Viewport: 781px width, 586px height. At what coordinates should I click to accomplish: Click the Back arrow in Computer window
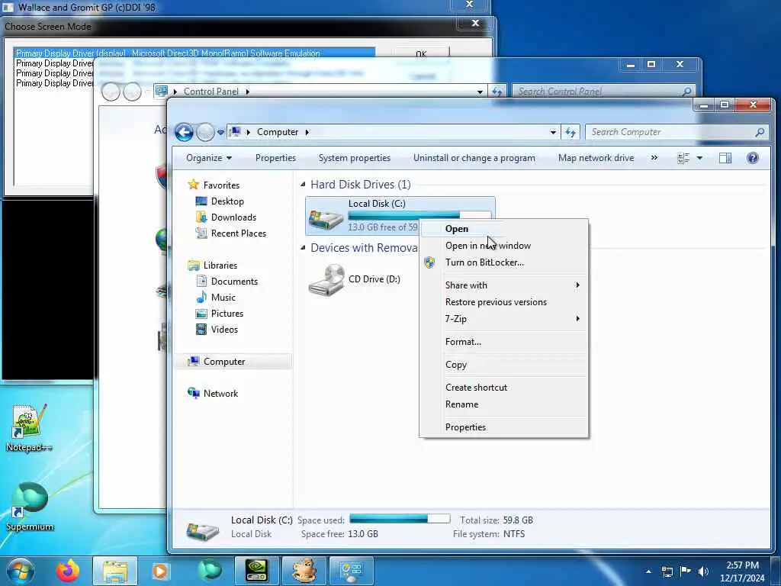pyautogui.click(x=184, y=132)
